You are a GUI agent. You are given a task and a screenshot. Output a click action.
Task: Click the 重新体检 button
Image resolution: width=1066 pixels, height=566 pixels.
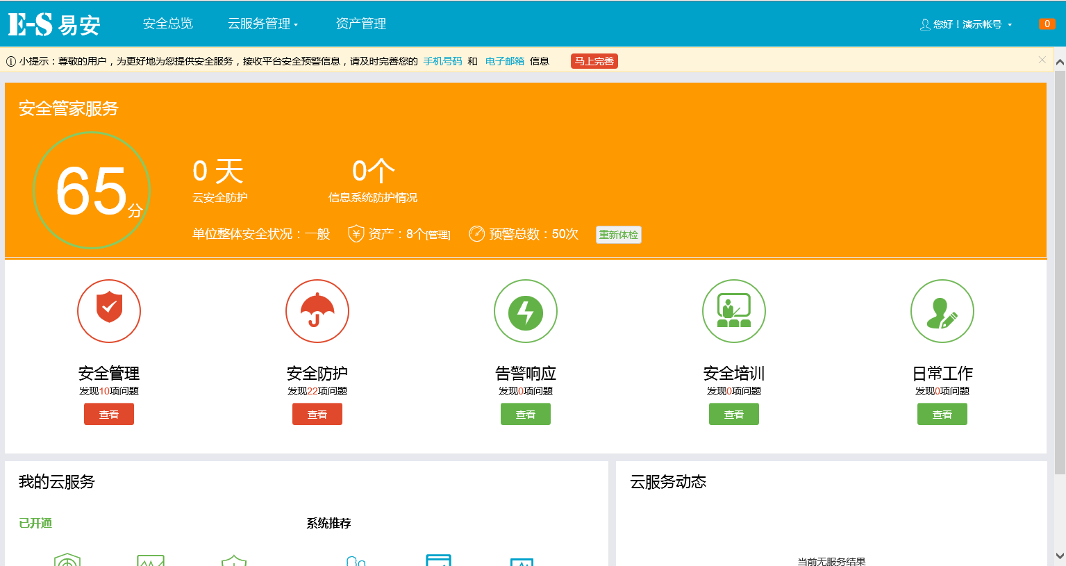(618, 235)
